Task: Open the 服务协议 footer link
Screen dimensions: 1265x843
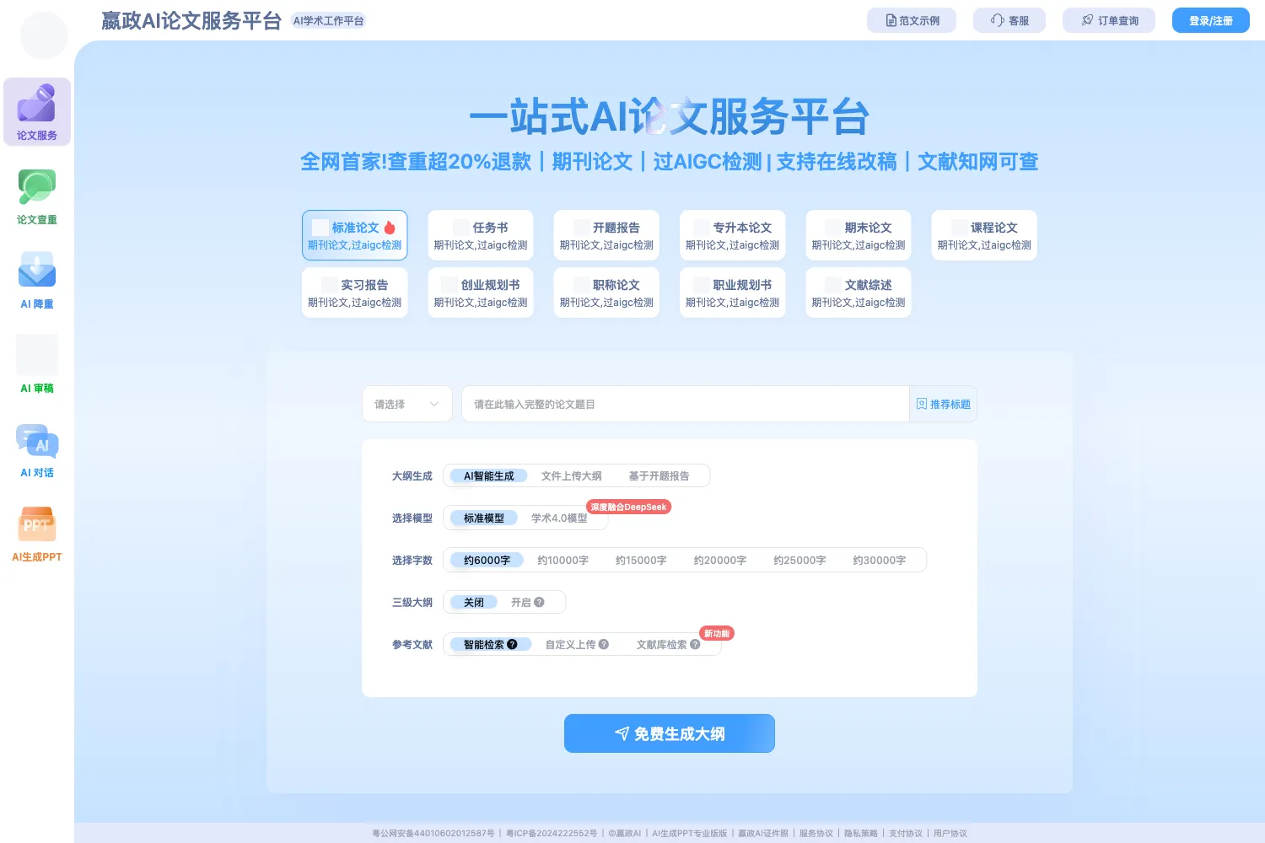Action: tap(816, 834)
